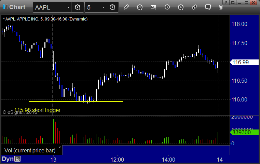Click the trade arrows icon
Viewport: 260px width, 164px height.
pyautogui.click(x=194, y=7)
